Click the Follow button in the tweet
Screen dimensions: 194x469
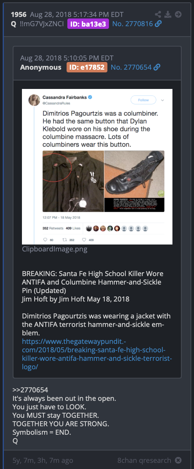click(143, 100)
